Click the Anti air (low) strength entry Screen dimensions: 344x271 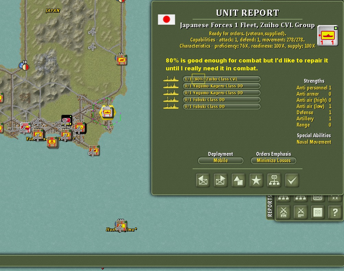(314, 106)
